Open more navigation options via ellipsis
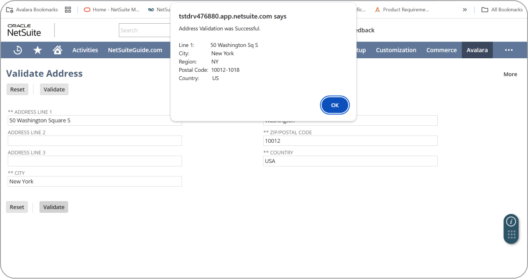 coord(509,50)
